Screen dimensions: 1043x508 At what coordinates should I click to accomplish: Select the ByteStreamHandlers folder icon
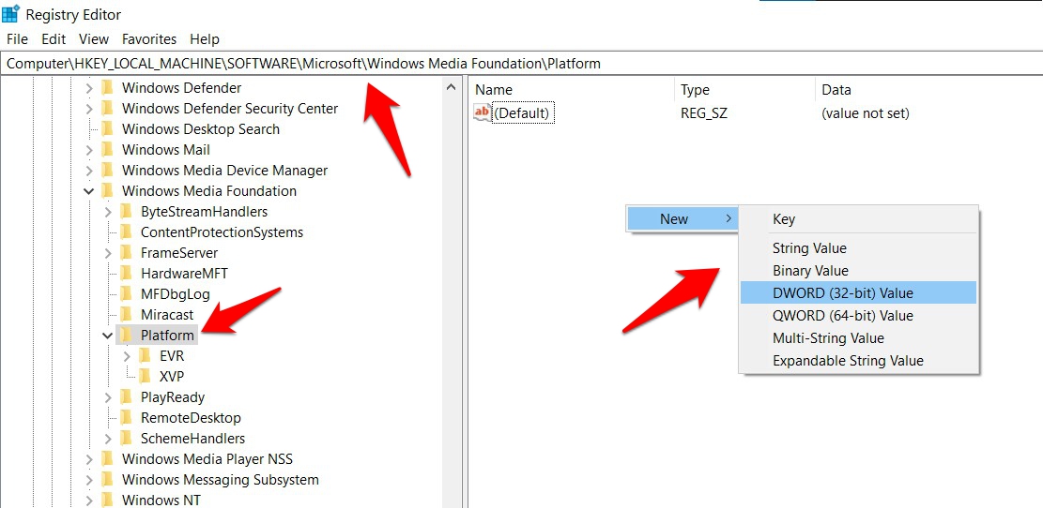(126, 212)
